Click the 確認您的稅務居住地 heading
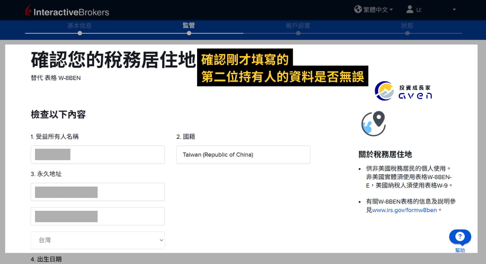This screenshot has height=264, width=486. click(113, 60)
